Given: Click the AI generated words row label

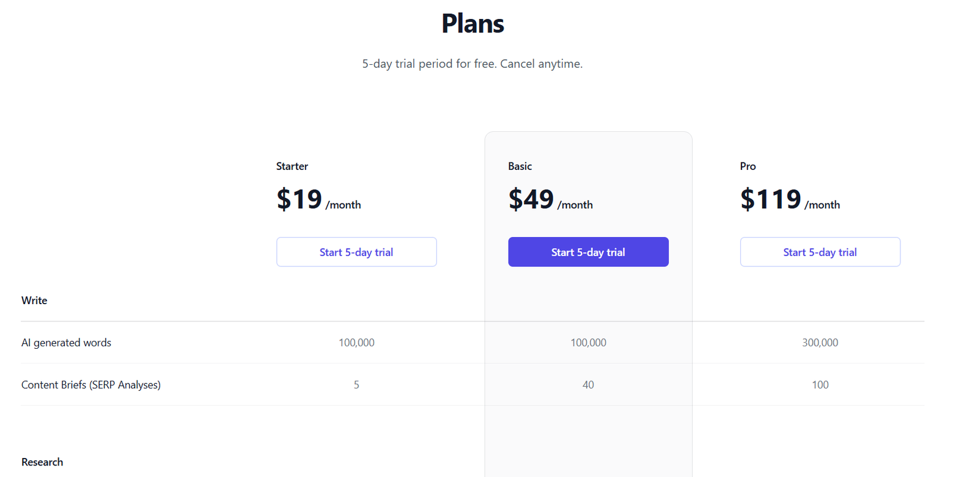Looking at the screenshot, I should pyautogui.click(x=66, y=343).
